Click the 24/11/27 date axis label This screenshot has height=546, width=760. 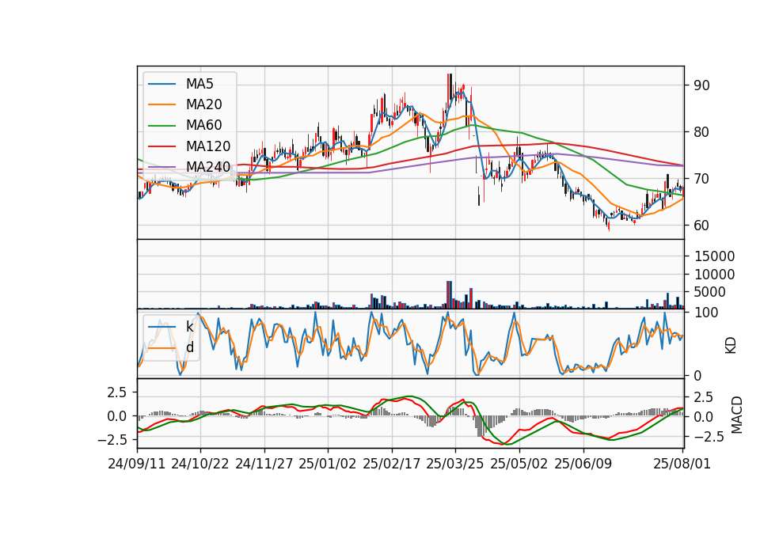264,464
